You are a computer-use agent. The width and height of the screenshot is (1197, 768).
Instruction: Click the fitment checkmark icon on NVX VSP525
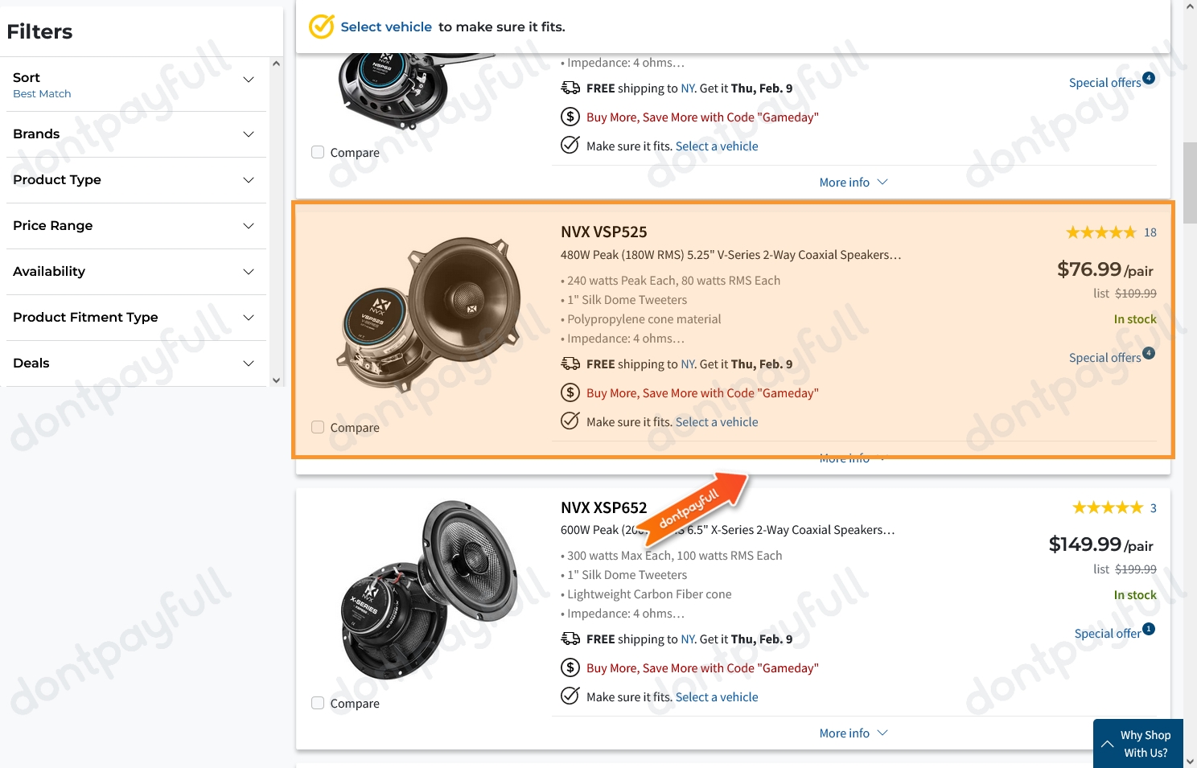(x=570, y=420)
